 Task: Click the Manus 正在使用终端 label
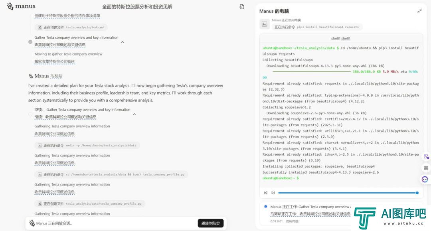click(286, 20)
